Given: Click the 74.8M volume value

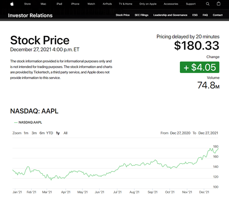Looking at the screenshot, I should tap(209, 85).
